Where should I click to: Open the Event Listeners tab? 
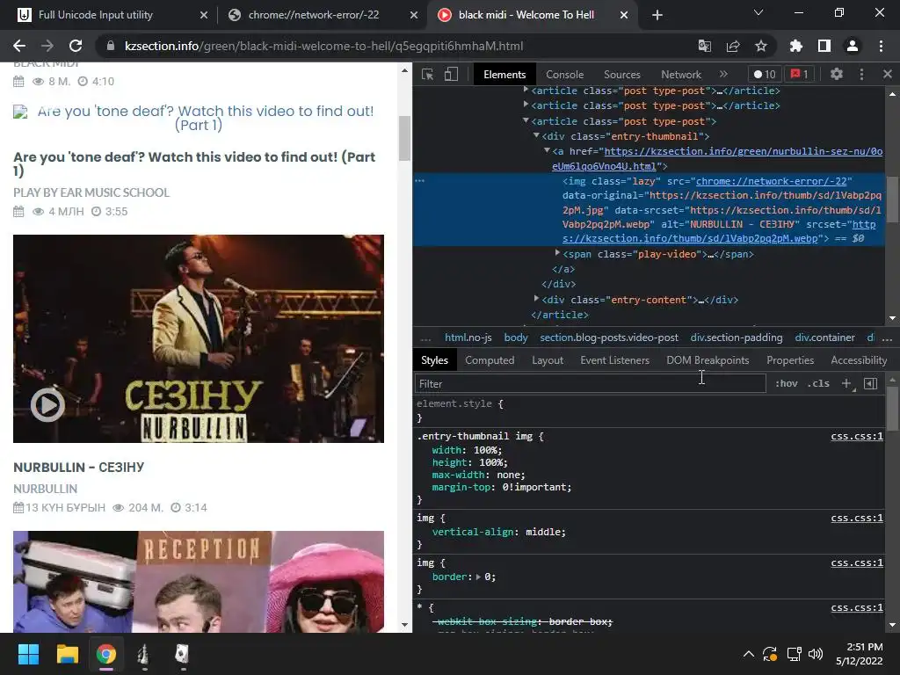click(x=614, y=360)
